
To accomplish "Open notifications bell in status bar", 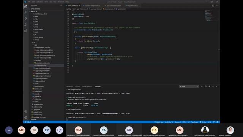I will [x=217, y=122].
